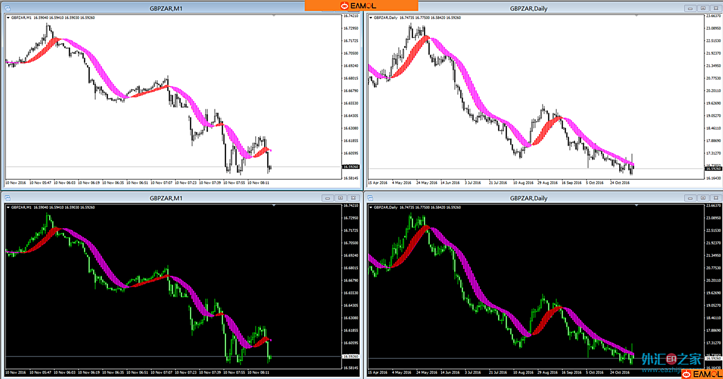This screenshot has height=379, width=723.
Task: Click current price label 16.59260 on black M1 chart
Action: point(351,356)
